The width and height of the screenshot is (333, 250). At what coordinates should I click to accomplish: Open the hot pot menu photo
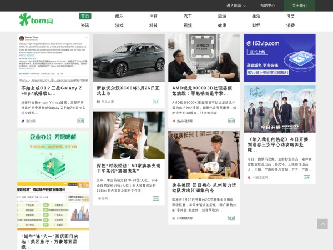(x=129, y=136)
